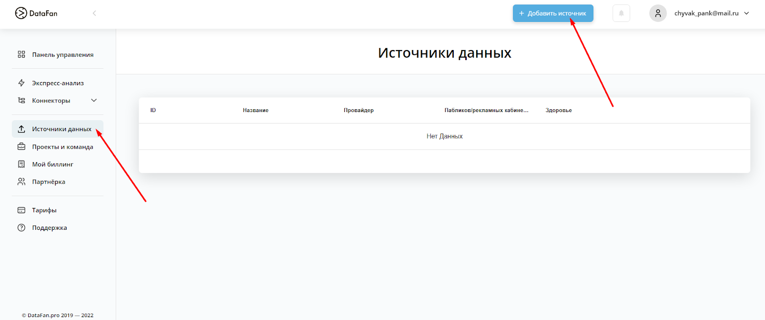
Task: Click the DataFan.pro 2019 — 2022 footer
Action: point(57,315)
